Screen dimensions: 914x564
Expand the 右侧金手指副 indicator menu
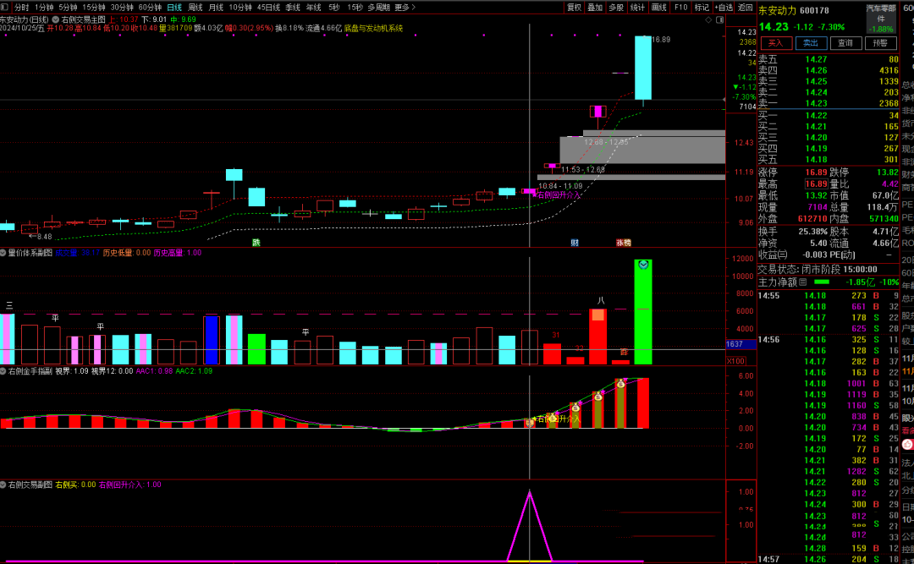3,370
